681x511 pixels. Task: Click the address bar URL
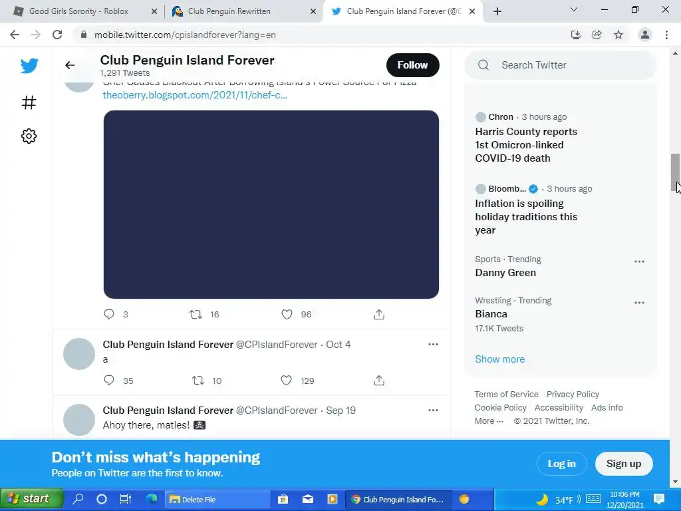185,35
